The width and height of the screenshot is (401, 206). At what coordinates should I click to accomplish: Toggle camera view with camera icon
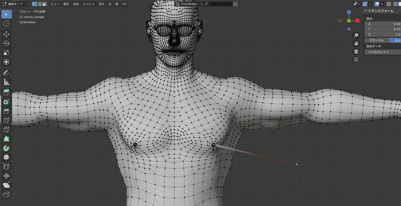pos(356,51)
